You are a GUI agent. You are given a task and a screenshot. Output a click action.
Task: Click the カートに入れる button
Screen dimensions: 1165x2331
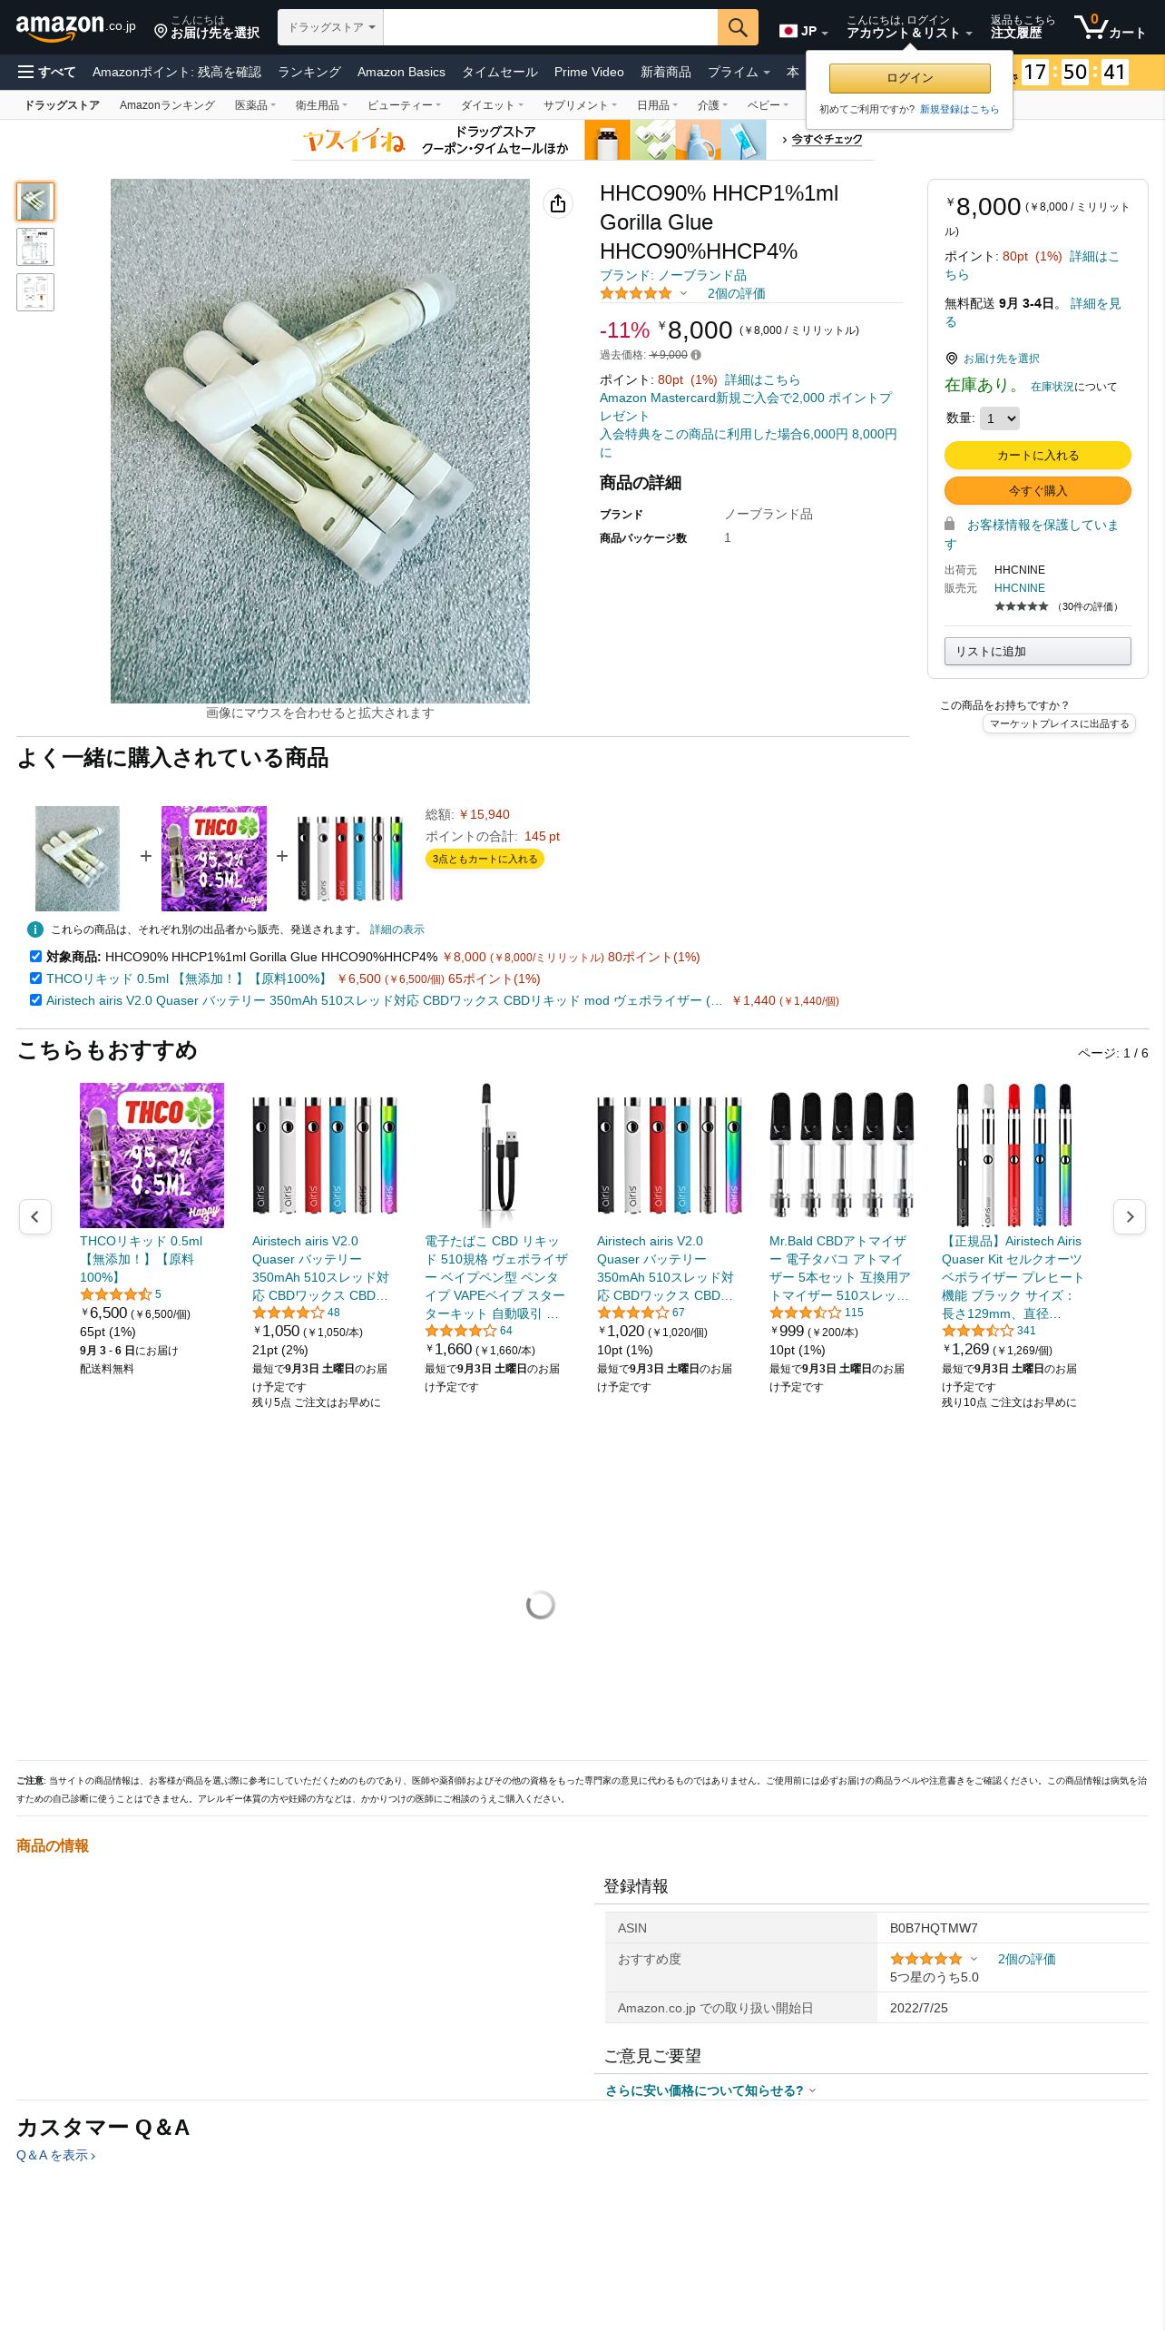click(1038, 456)
